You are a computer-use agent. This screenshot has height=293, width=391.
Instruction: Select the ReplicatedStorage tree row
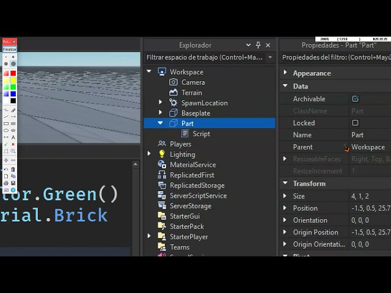coord(210,186)
